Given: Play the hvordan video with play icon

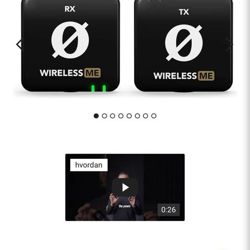Looking at the screenshot, I should pyautogui.click(x=125, y=187).
